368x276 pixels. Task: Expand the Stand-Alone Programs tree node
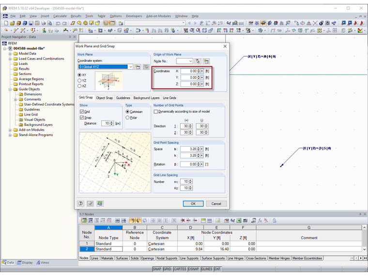pos(10,135)
